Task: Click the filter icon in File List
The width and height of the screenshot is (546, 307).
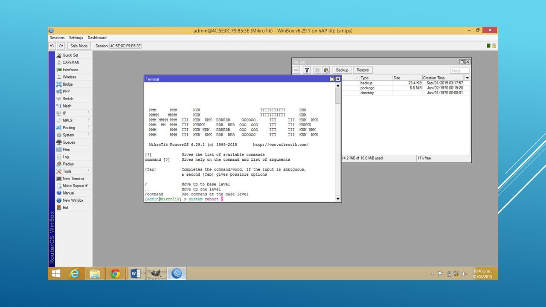Action: click(x=306, y=70)
